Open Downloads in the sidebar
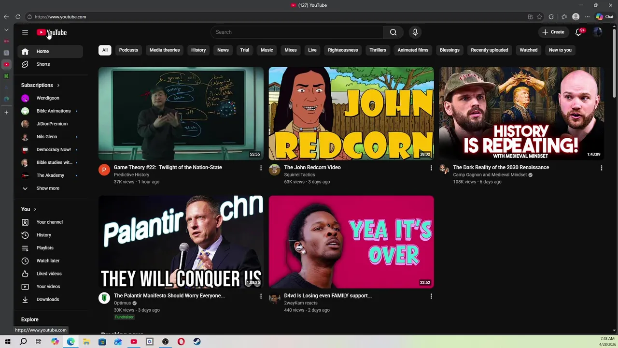The width and height of the screenshot is (618, 348). tap(50, 300)
